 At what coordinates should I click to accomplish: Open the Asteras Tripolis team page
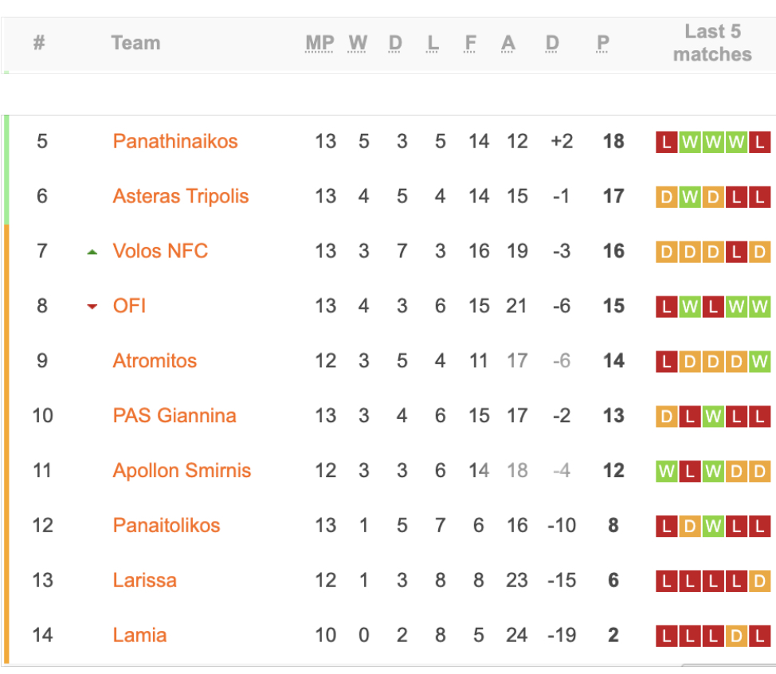[x=181, y=197]
